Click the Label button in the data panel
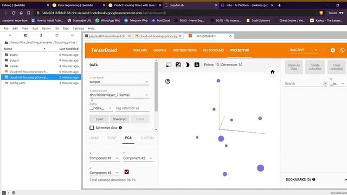Screen dimensions: 347x195 pyautogui.click(x=140, y=119)
